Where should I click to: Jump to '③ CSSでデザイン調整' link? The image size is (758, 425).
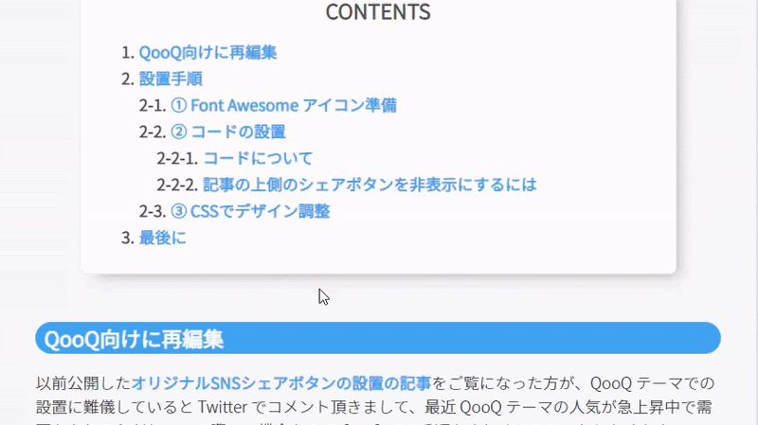[x=250, y=211]
